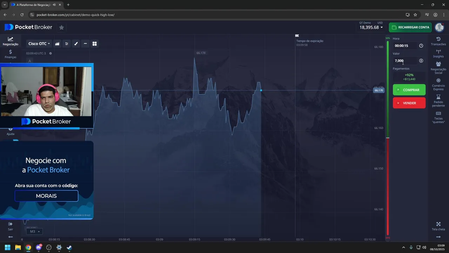Click the Valor amount input field
This screenshot has width=449, height=253.
pyautogui.click(x=405, y=61)
